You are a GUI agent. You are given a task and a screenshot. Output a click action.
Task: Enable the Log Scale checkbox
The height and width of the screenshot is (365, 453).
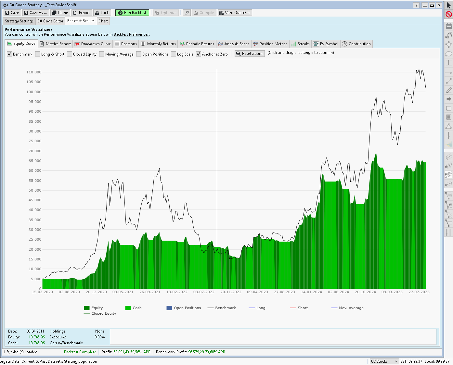point(174,54)
